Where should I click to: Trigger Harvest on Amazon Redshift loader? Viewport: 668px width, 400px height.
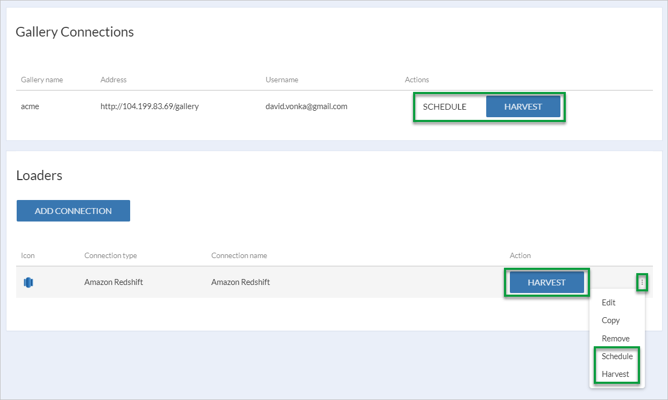coord(546,282)
